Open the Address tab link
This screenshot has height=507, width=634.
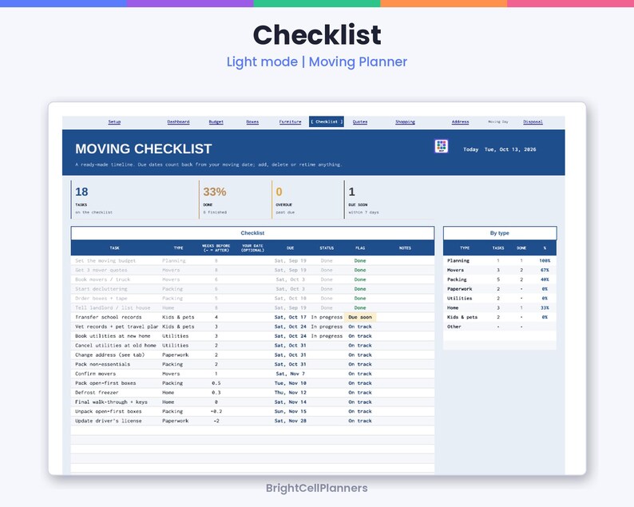460,121
